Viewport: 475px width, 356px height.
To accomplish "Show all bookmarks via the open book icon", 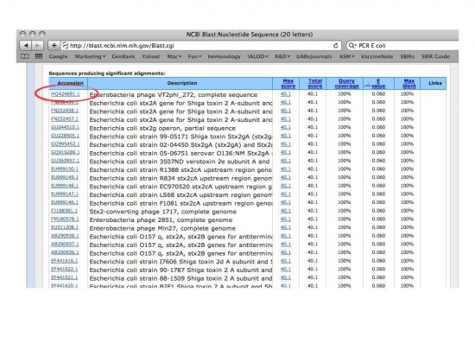I will (25, 56).
